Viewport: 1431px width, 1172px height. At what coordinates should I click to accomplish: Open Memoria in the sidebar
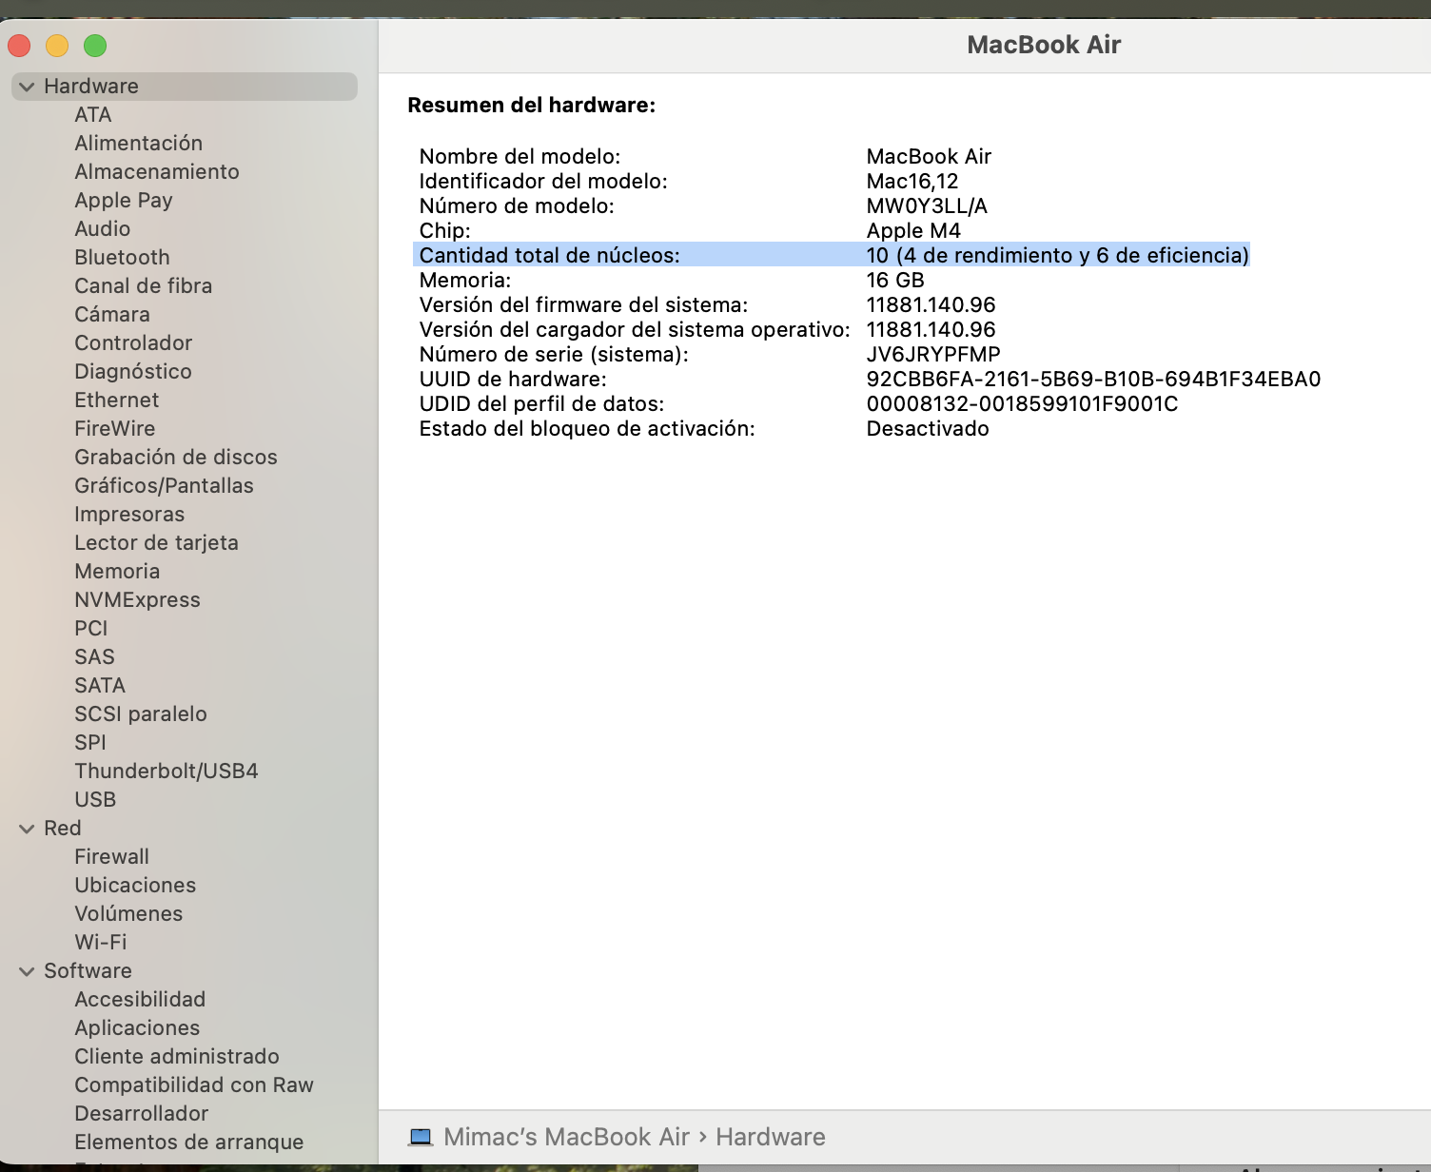(x=117, y=571)
